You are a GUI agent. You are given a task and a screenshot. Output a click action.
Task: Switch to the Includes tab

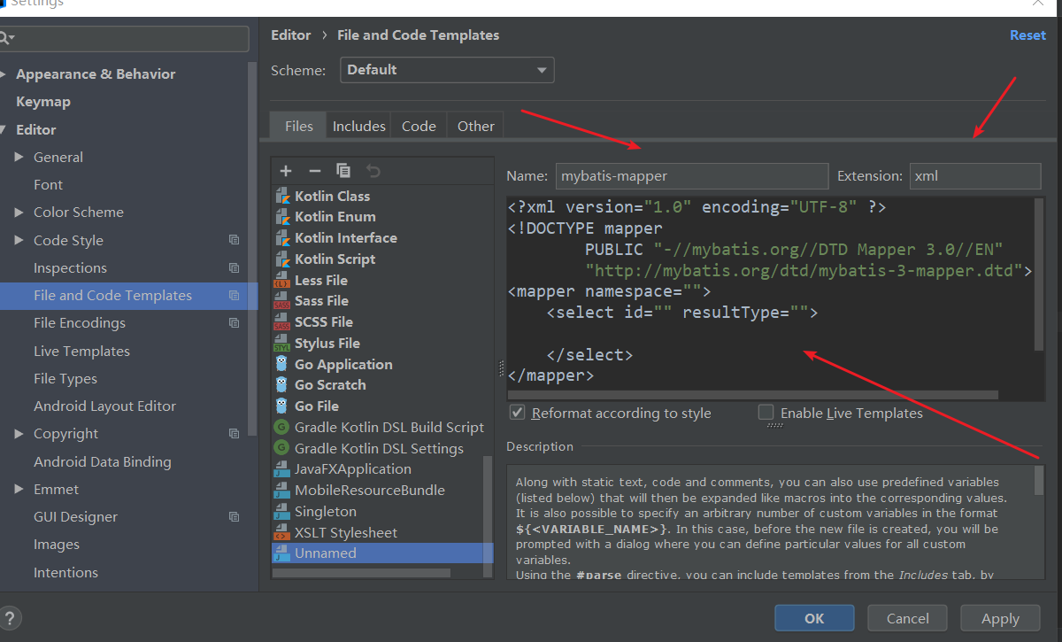(358, 126)
